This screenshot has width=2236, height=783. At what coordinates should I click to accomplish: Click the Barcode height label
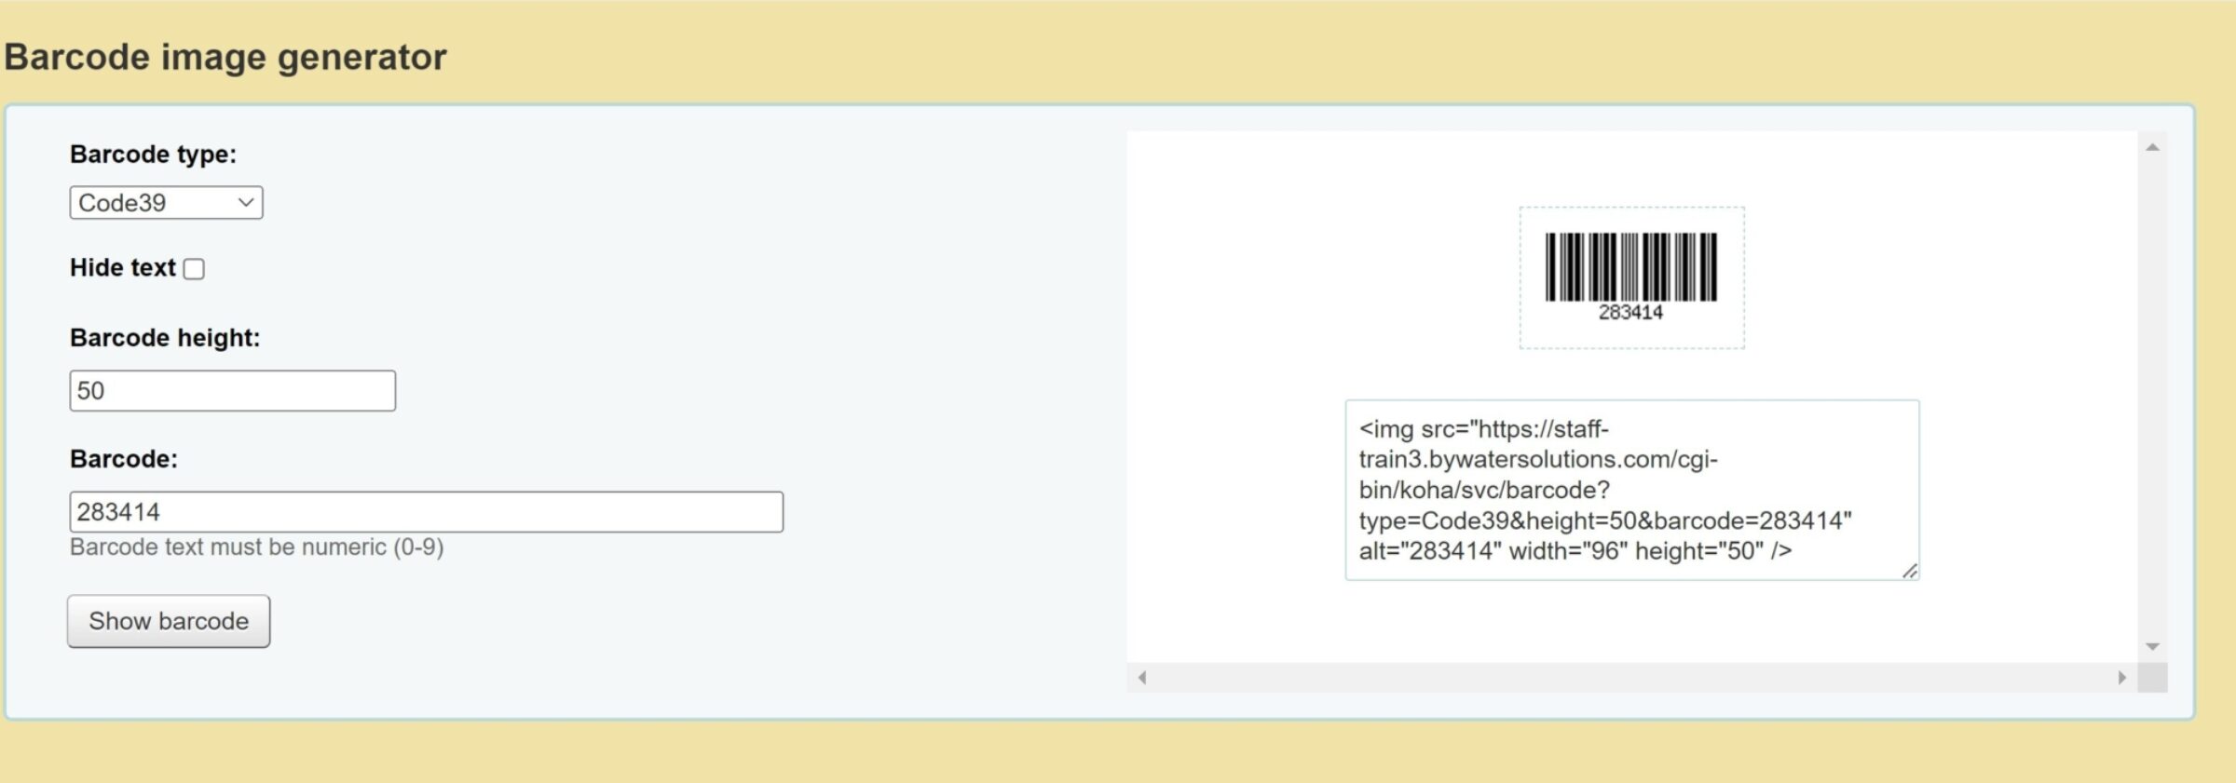(165, 338)
